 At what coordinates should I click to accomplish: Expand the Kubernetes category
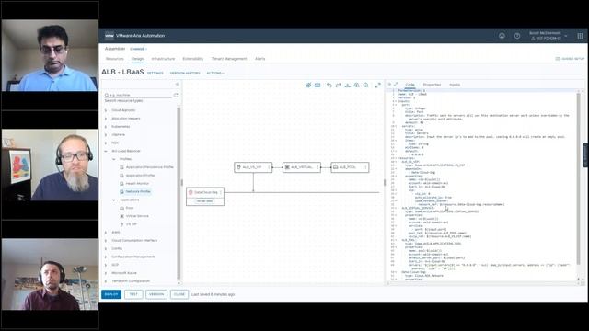point(106,127)
